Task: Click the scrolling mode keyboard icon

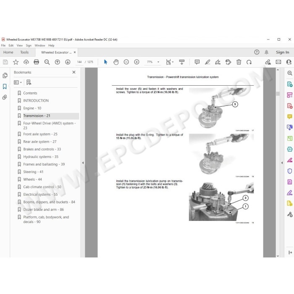Action: click(182, 62)
